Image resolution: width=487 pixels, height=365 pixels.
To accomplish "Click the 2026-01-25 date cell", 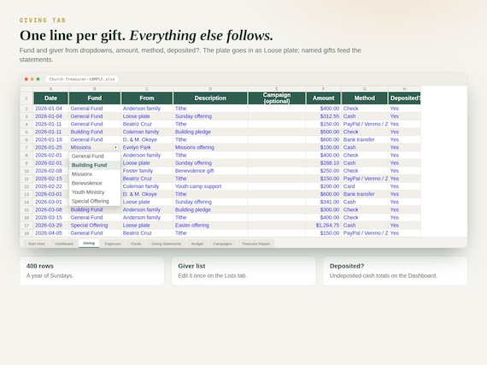I will click(50, 148).
